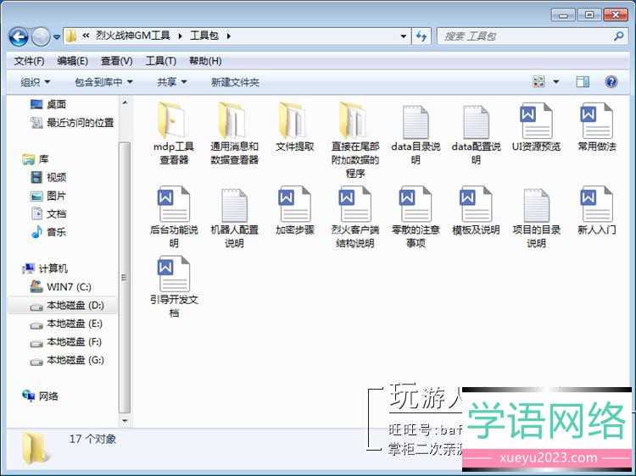Open the change view options dropdown arrow
Screen dimensions: 636x476
[556, 82]
